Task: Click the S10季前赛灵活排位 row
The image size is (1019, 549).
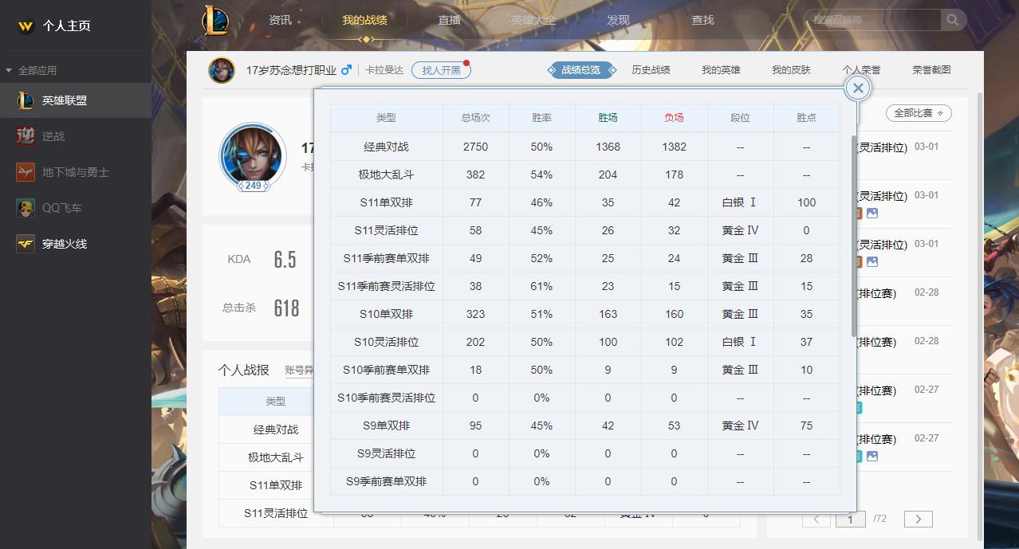Action: [x=584, y=398]
